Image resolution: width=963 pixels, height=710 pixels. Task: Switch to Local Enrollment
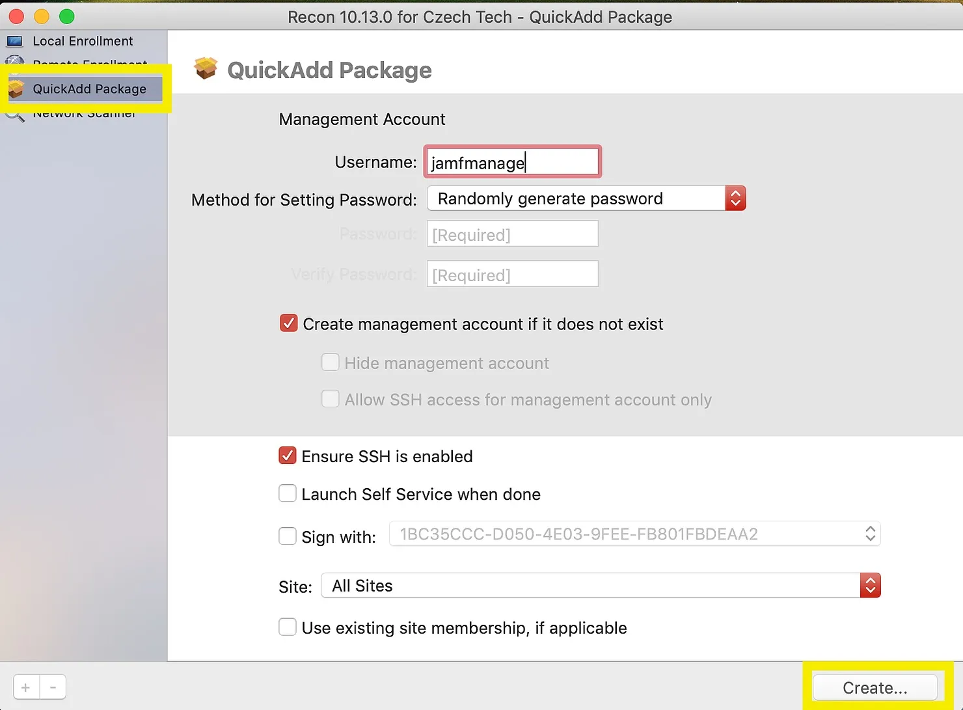coord(81,41)
